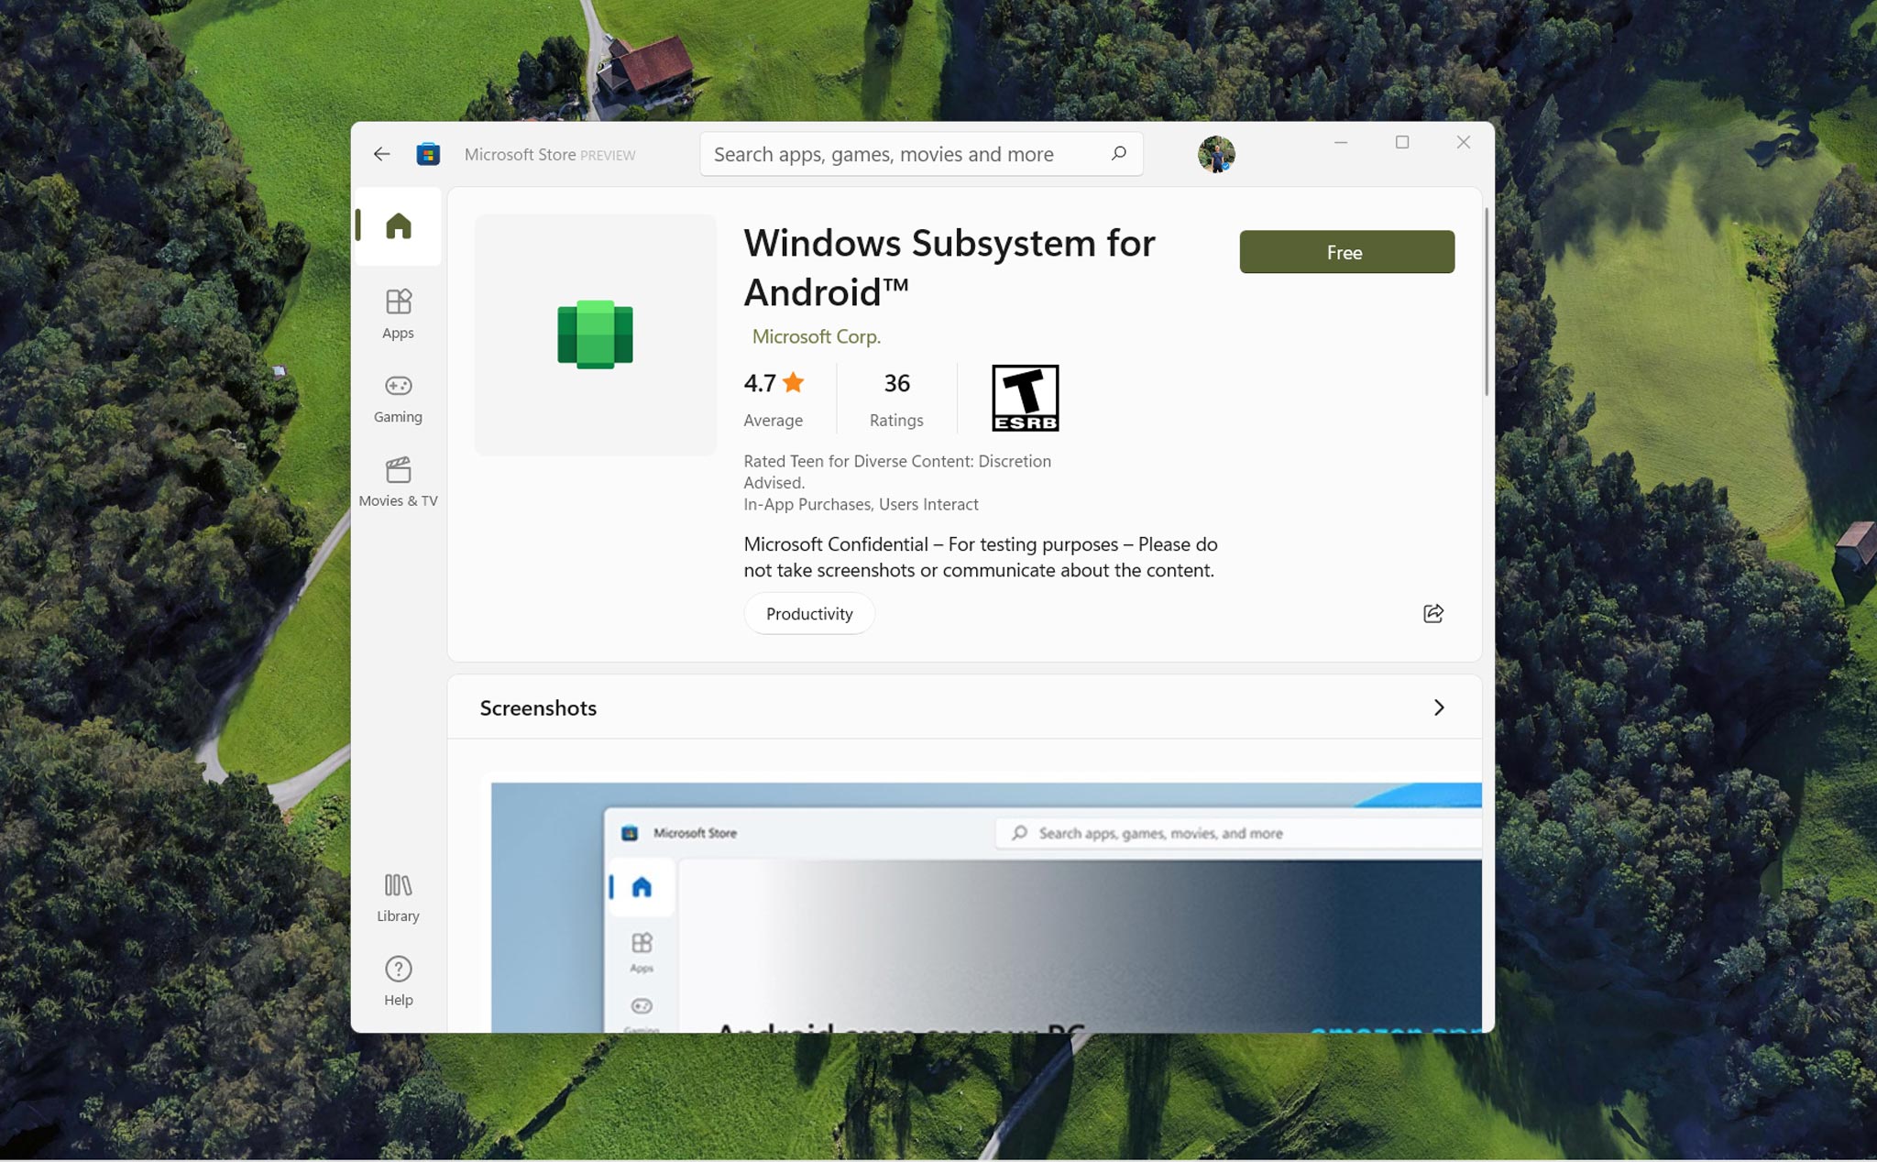The width and height of the screenshot is (1877, 1162).
Task: Click the Windows Subsystem for Android app icon
Action: (595, 334)
